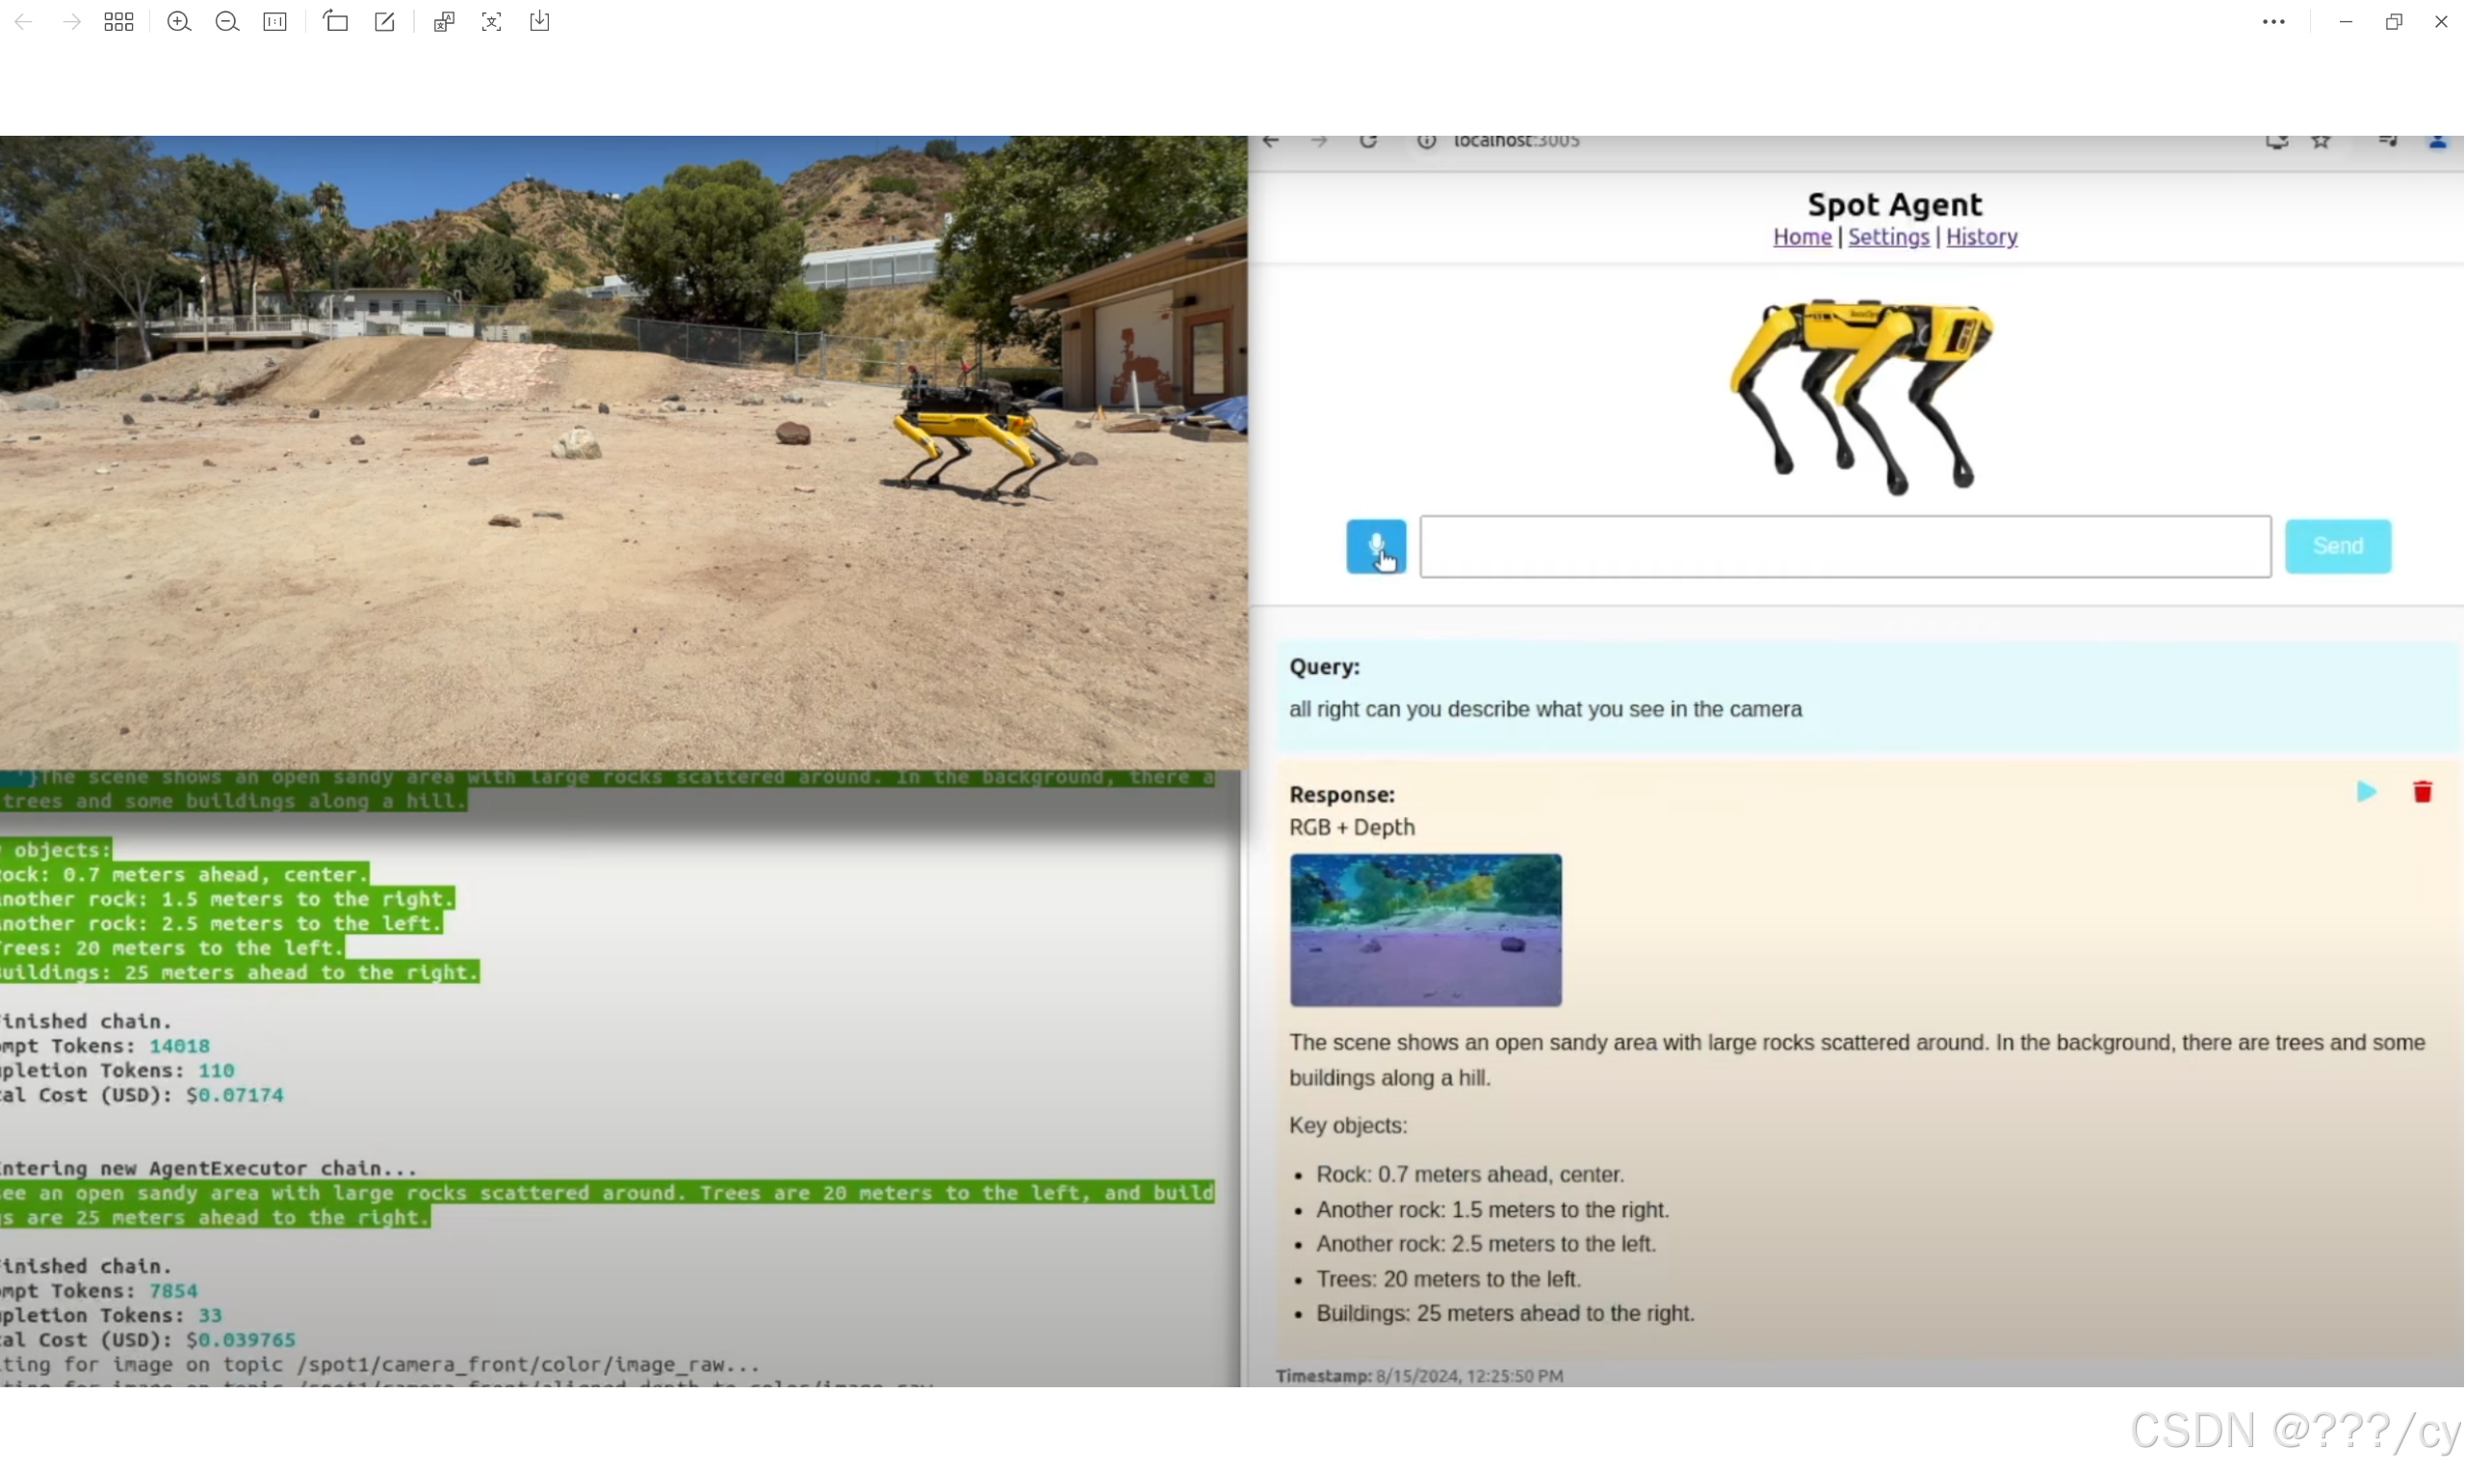Zoom in on the image

178,22
